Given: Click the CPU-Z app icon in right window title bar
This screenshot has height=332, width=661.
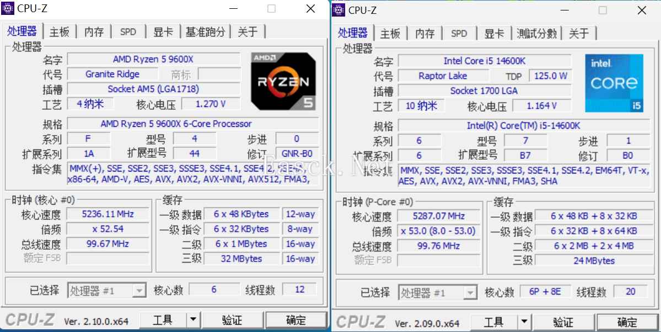Looking at the screenshot, I should 339,10.
